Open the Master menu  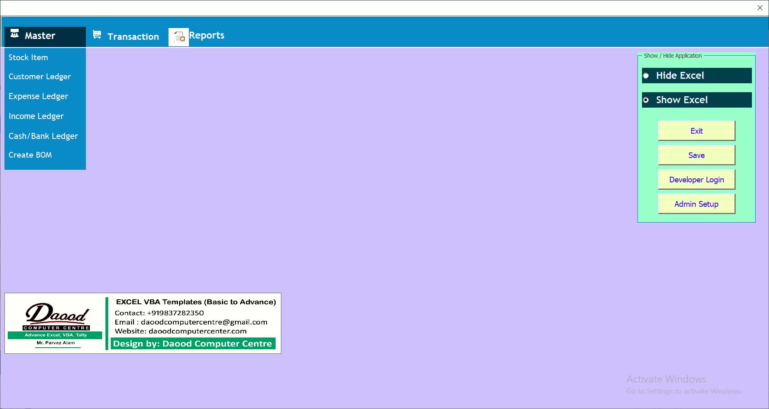pyautogui.click(x=40, y=36)
